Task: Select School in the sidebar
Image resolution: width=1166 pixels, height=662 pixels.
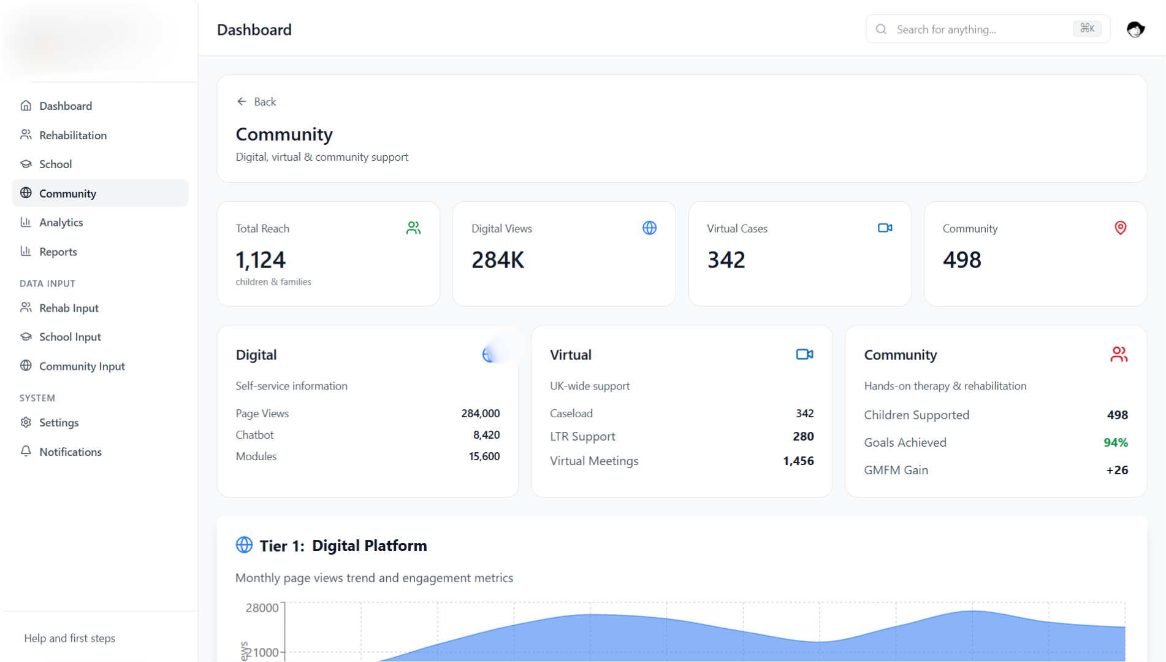Action: [55, 164]
